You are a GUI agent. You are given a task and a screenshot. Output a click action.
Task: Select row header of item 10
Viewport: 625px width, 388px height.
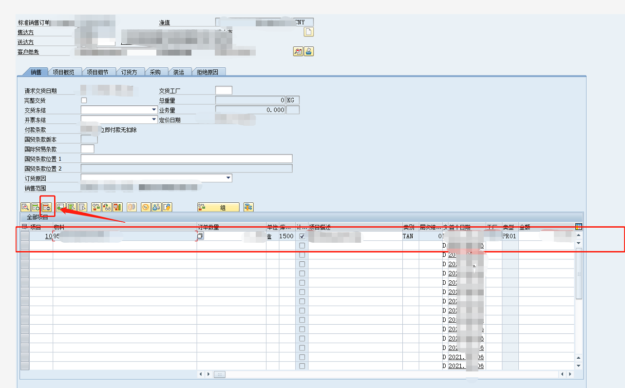pos(25,236)
